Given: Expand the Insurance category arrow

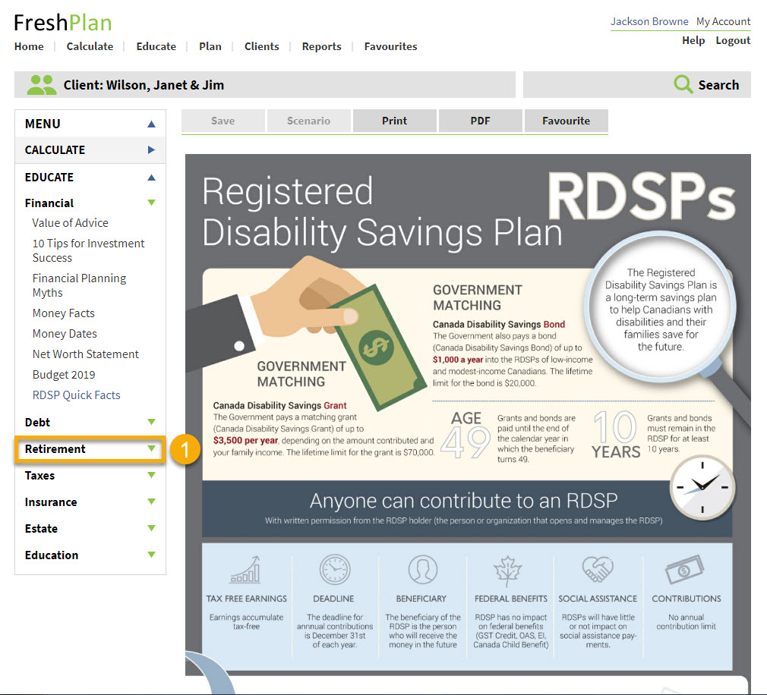Looking at the screenshot, I should 151,502.
